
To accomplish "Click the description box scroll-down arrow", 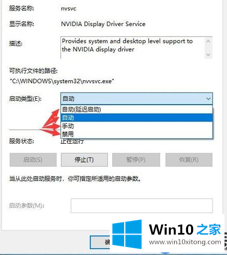I will point(208,54).
